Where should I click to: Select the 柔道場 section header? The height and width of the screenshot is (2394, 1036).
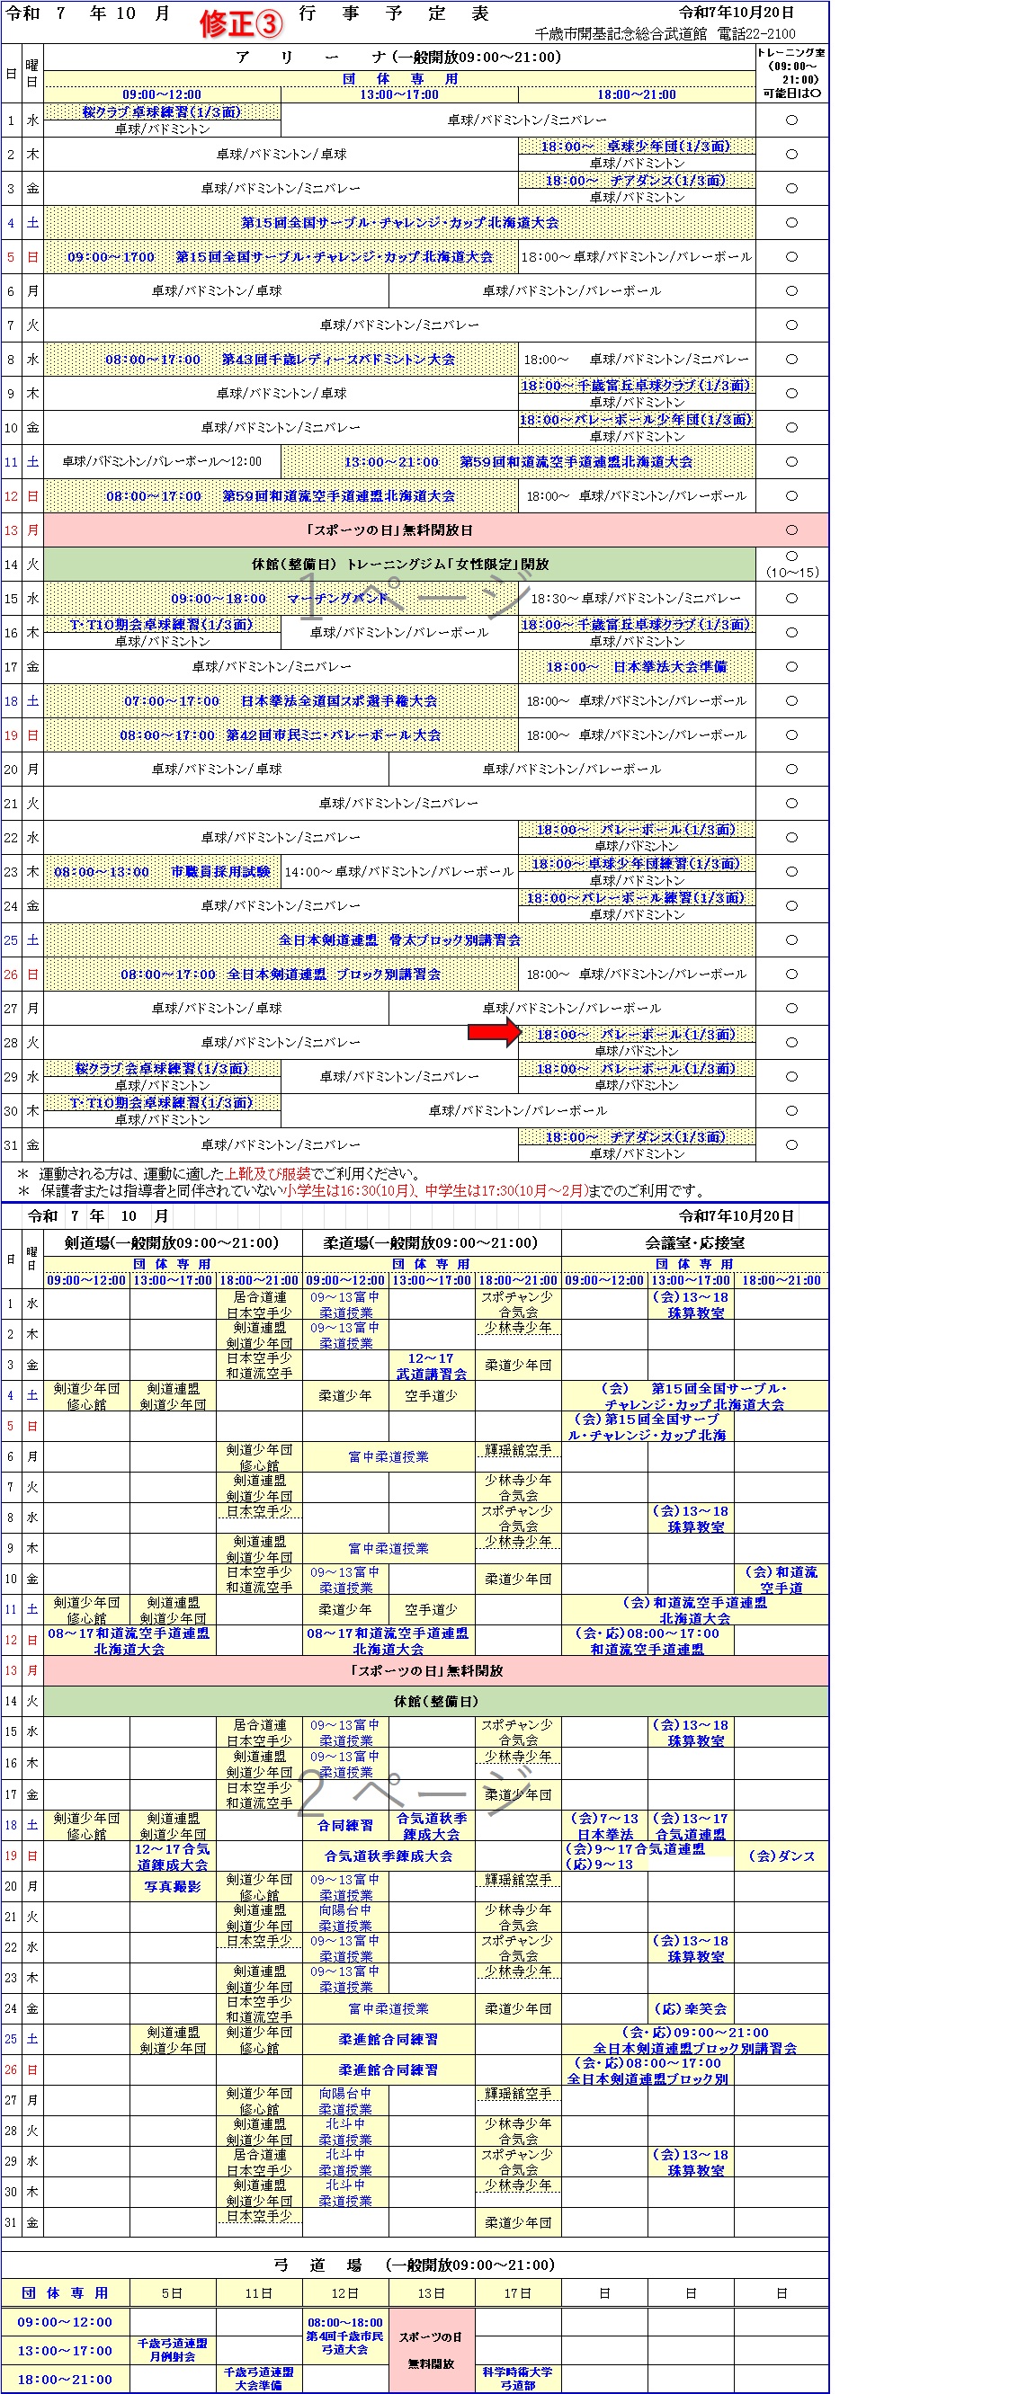[x=431, y=1242]
